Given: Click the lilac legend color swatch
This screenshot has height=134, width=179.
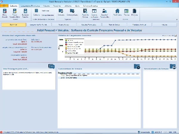Looking at the screenshot, I should 66,51.
